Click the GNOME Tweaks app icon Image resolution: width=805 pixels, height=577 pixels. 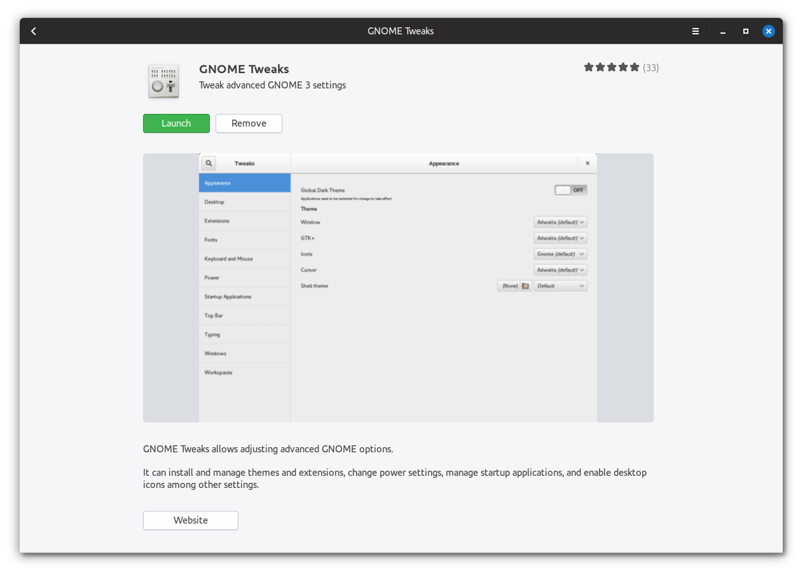point(163,81)
